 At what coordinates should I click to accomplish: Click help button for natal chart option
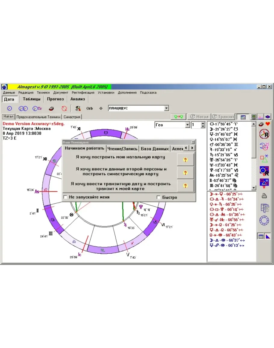pos(185,160)
